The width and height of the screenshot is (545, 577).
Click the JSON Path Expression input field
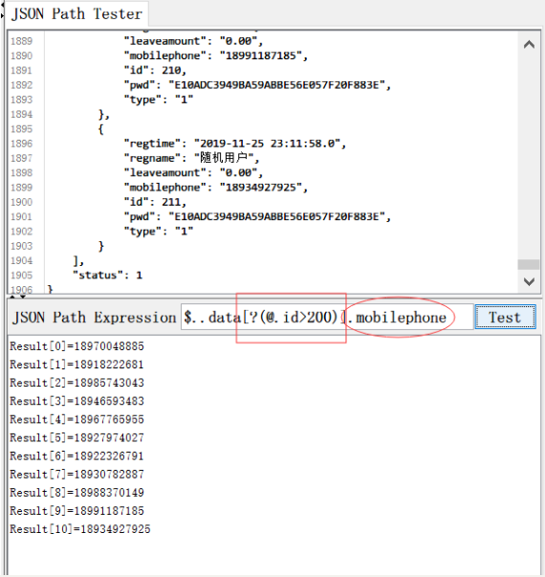click(x=327, y=317)
